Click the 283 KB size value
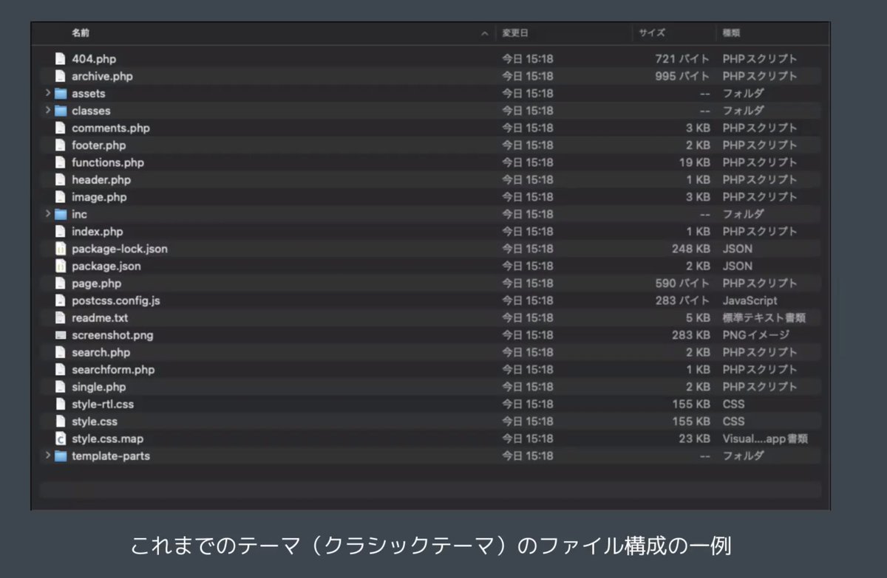887x578 pixels. (691, 335)
